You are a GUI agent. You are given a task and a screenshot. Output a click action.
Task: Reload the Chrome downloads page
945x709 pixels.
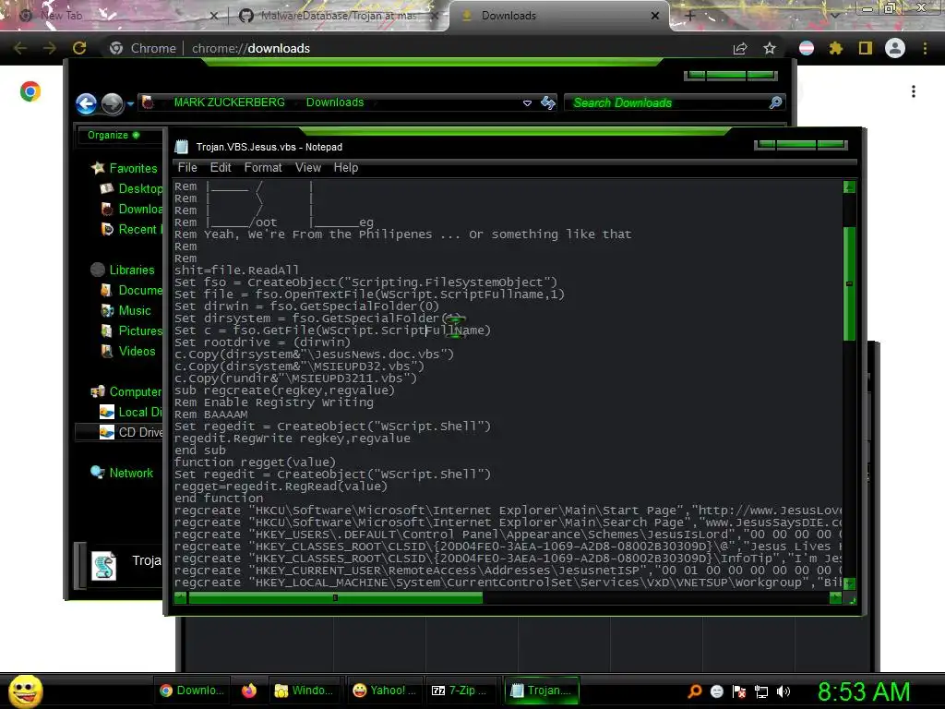click(x=79, y=48)
